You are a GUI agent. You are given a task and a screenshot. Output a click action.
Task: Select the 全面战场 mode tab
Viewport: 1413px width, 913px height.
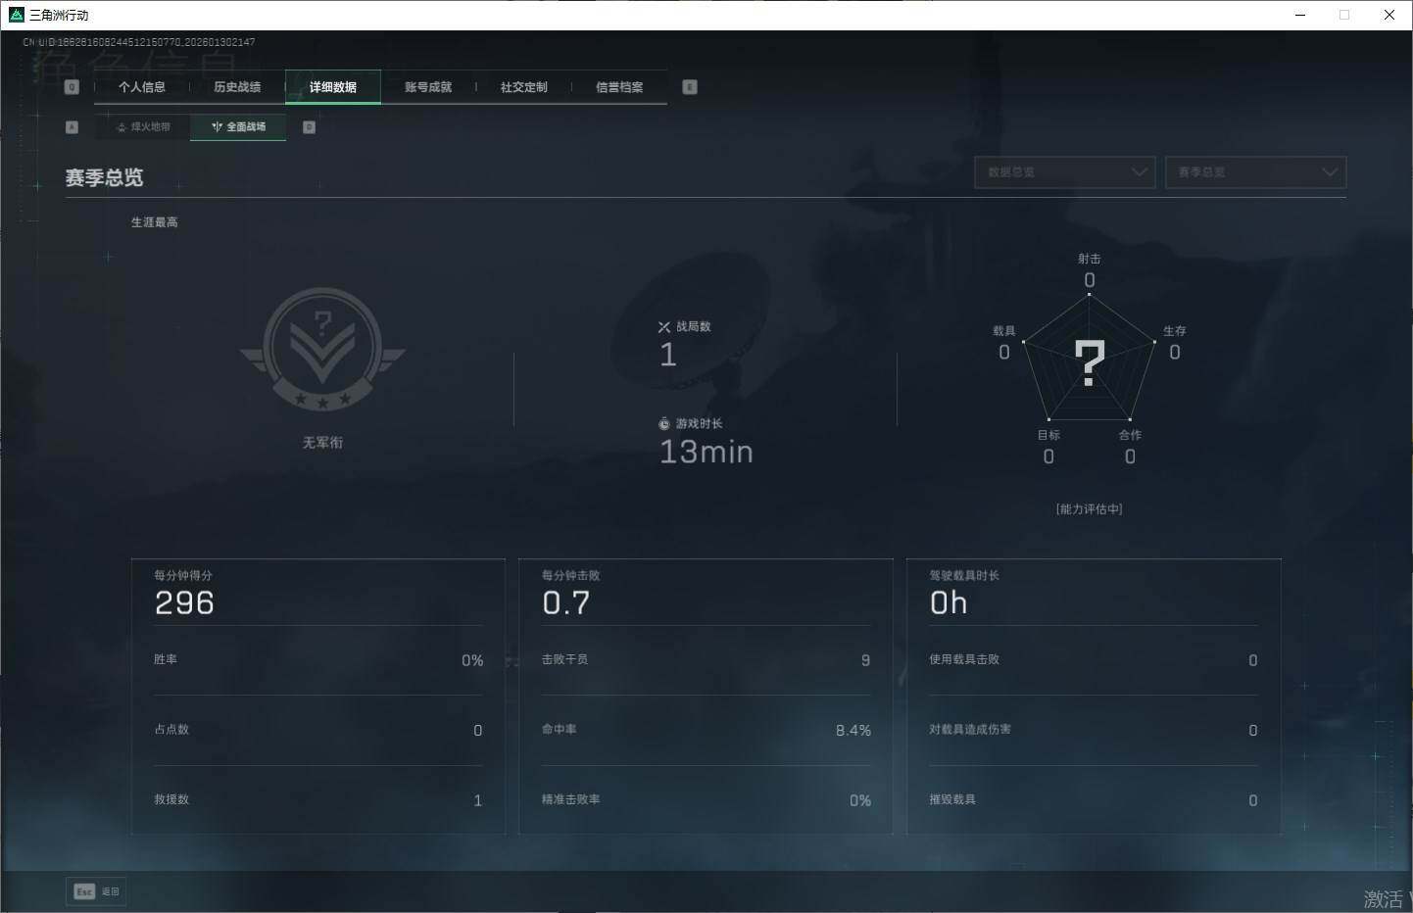238,127
